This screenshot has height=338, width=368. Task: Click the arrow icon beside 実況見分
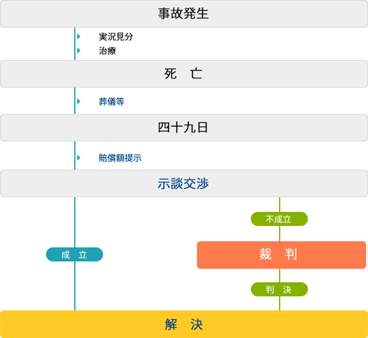click(79, 37)
